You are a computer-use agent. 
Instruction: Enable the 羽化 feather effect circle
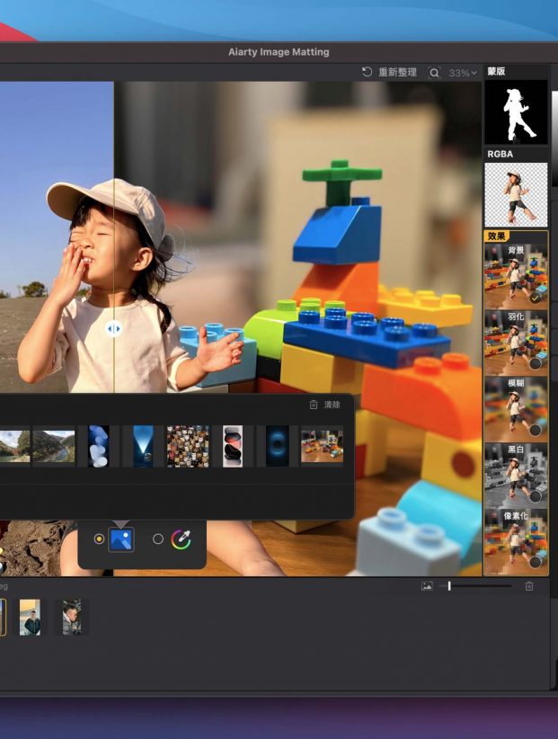coord(536,363)
